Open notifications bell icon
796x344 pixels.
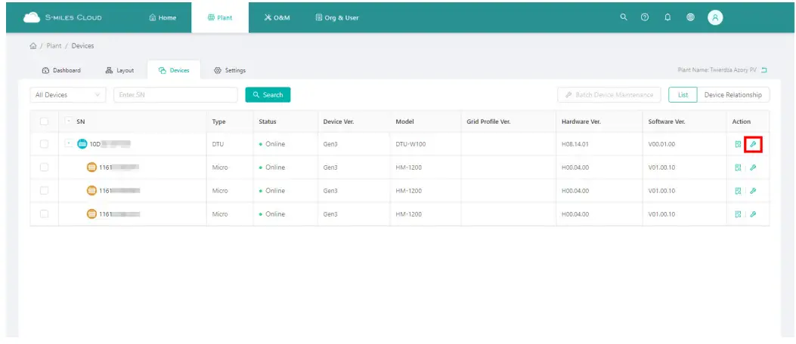tap(667, 17)
